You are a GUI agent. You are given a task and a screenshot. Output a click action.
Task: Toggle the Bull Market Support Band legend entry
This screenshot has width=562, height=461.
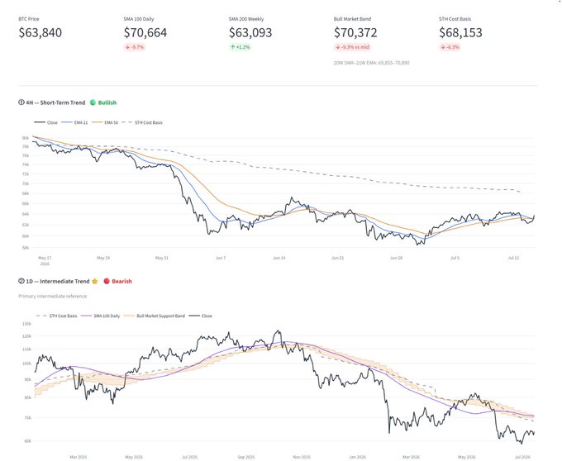[155, 316]
